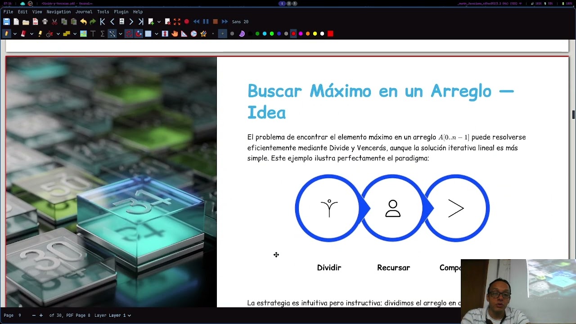Go to the first page
Screen dimensions: 576x324
click(x=103, y=22)
